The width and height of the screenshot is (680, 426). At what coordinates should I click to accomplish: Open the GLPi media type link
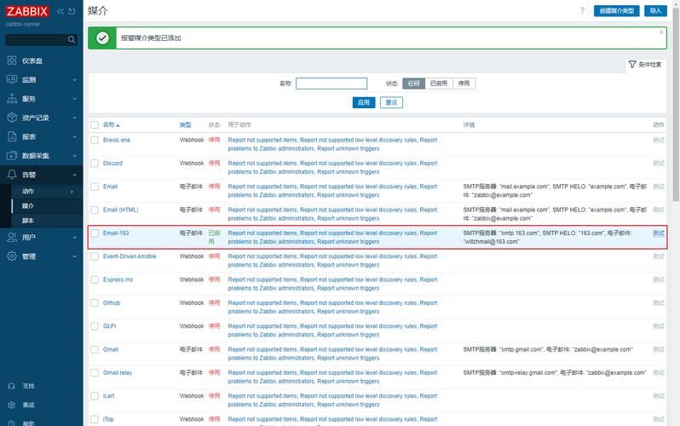coord(109,326)
